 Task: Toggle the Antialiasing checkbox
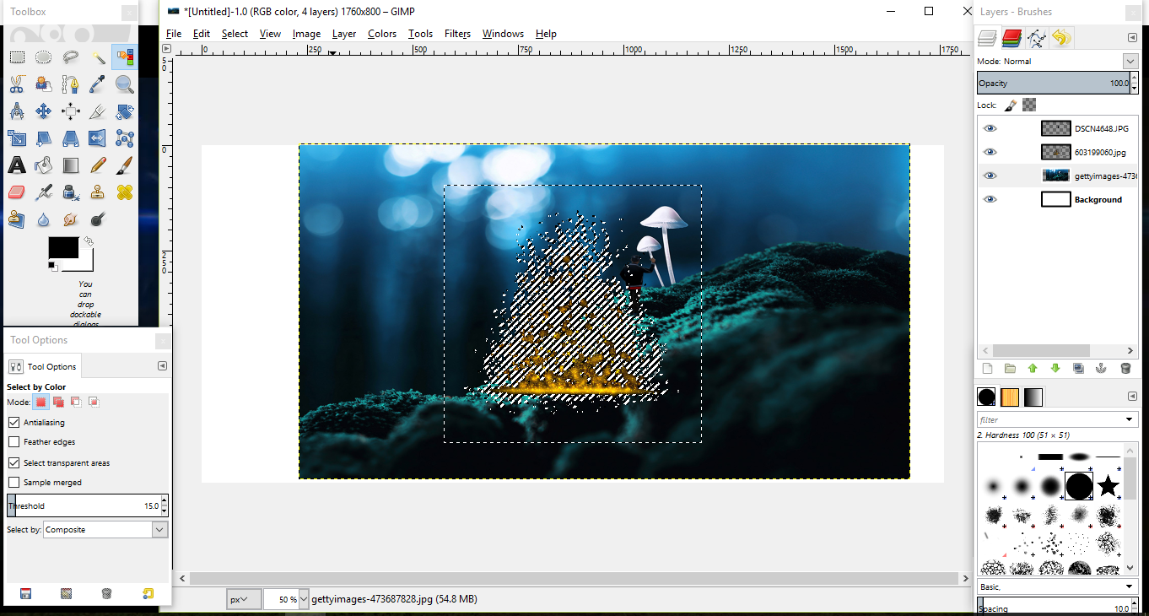tap(13, 422)
